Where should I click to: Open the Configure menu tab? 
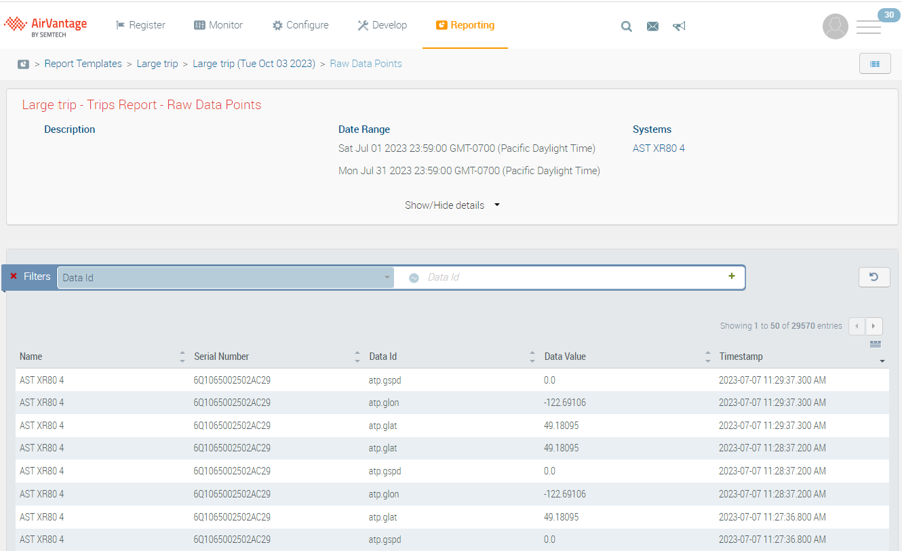300,25
